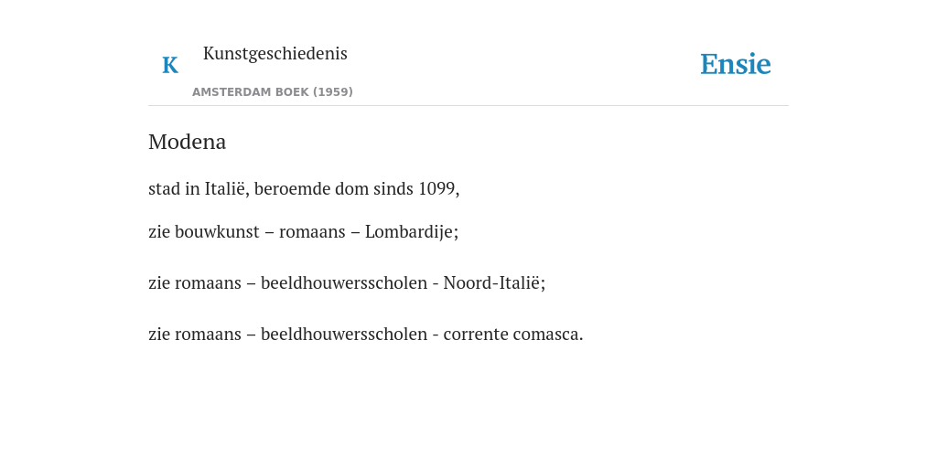Image resolution: width=937 pixels, height=468 pixels.
Task: Open the Kunstgeschiedenis source title
Action: (x=275, y=54)
